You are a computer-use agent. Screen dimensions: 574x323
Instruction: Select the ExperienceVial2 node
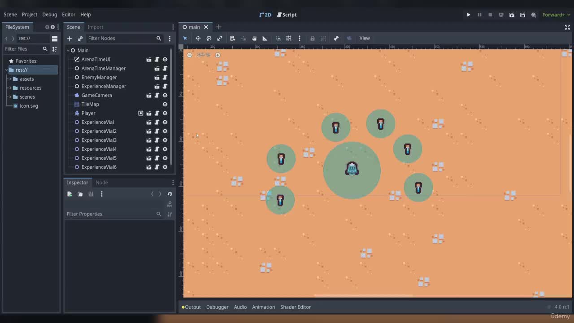pyautogui.click(x=99, y=131)
